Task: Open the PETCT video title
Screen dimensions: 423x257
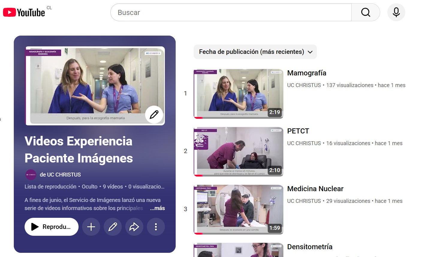Action: click(298, 131)
